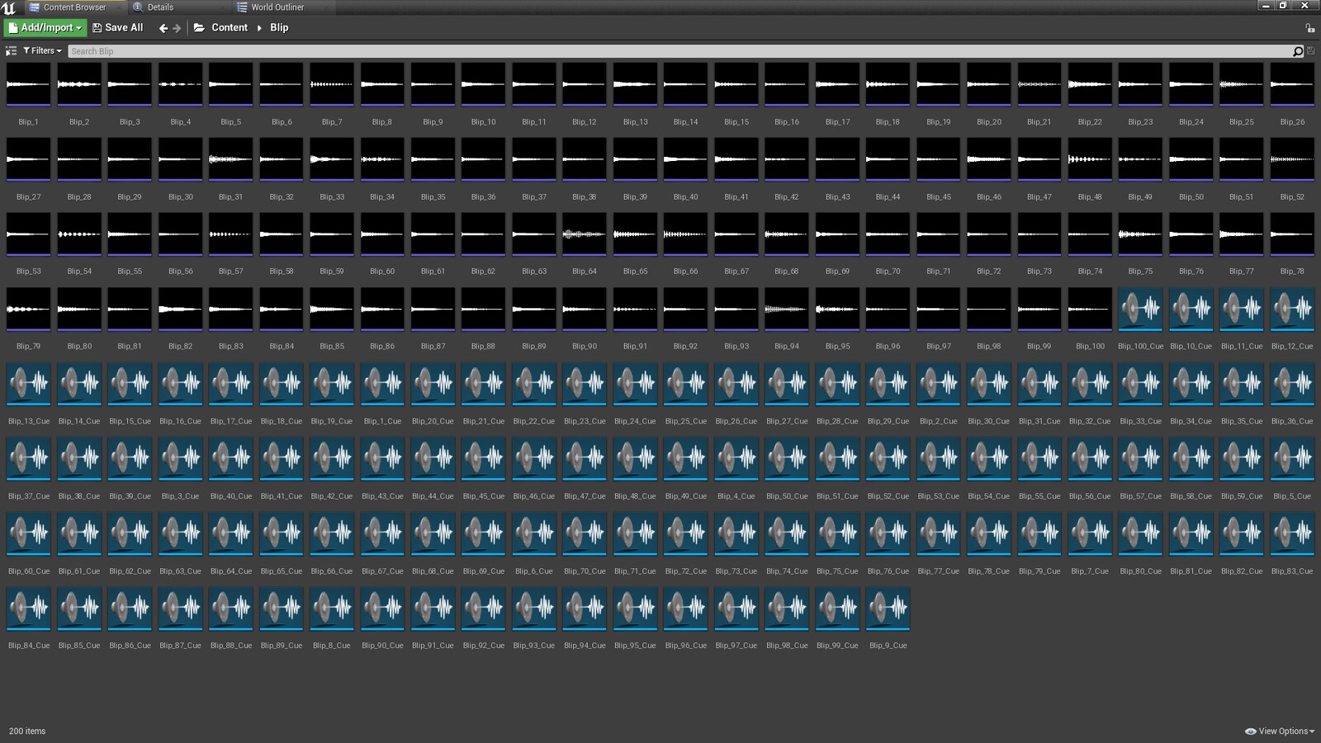Image resolution: width=1321 pixels, height=743 pixels.
Task: Click the Unreal Engine logo
Action: point(9,7)
